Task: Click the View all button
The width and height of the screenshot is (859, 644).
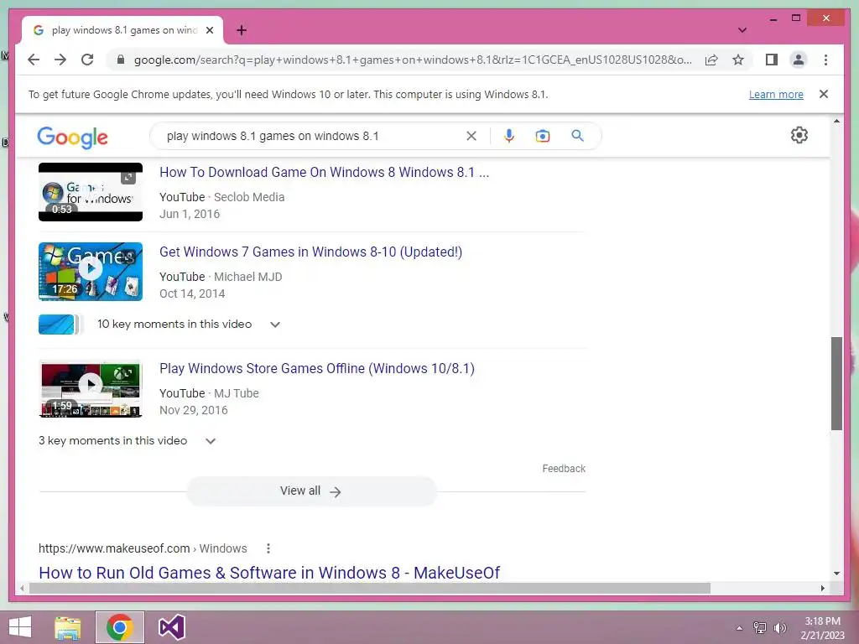Action: 311,491
